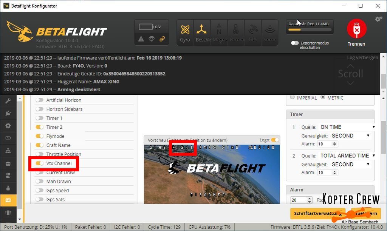The image size is (387, 231).
Task: Click the OSD preview image
Action: point(212,174)
